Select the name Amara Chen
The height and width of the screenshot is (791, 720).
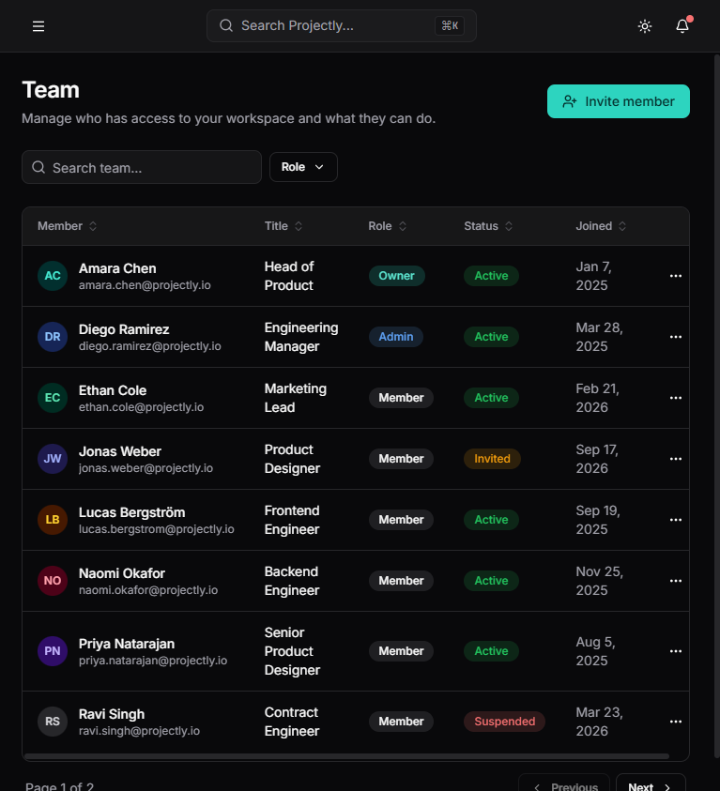pos(117,268)
